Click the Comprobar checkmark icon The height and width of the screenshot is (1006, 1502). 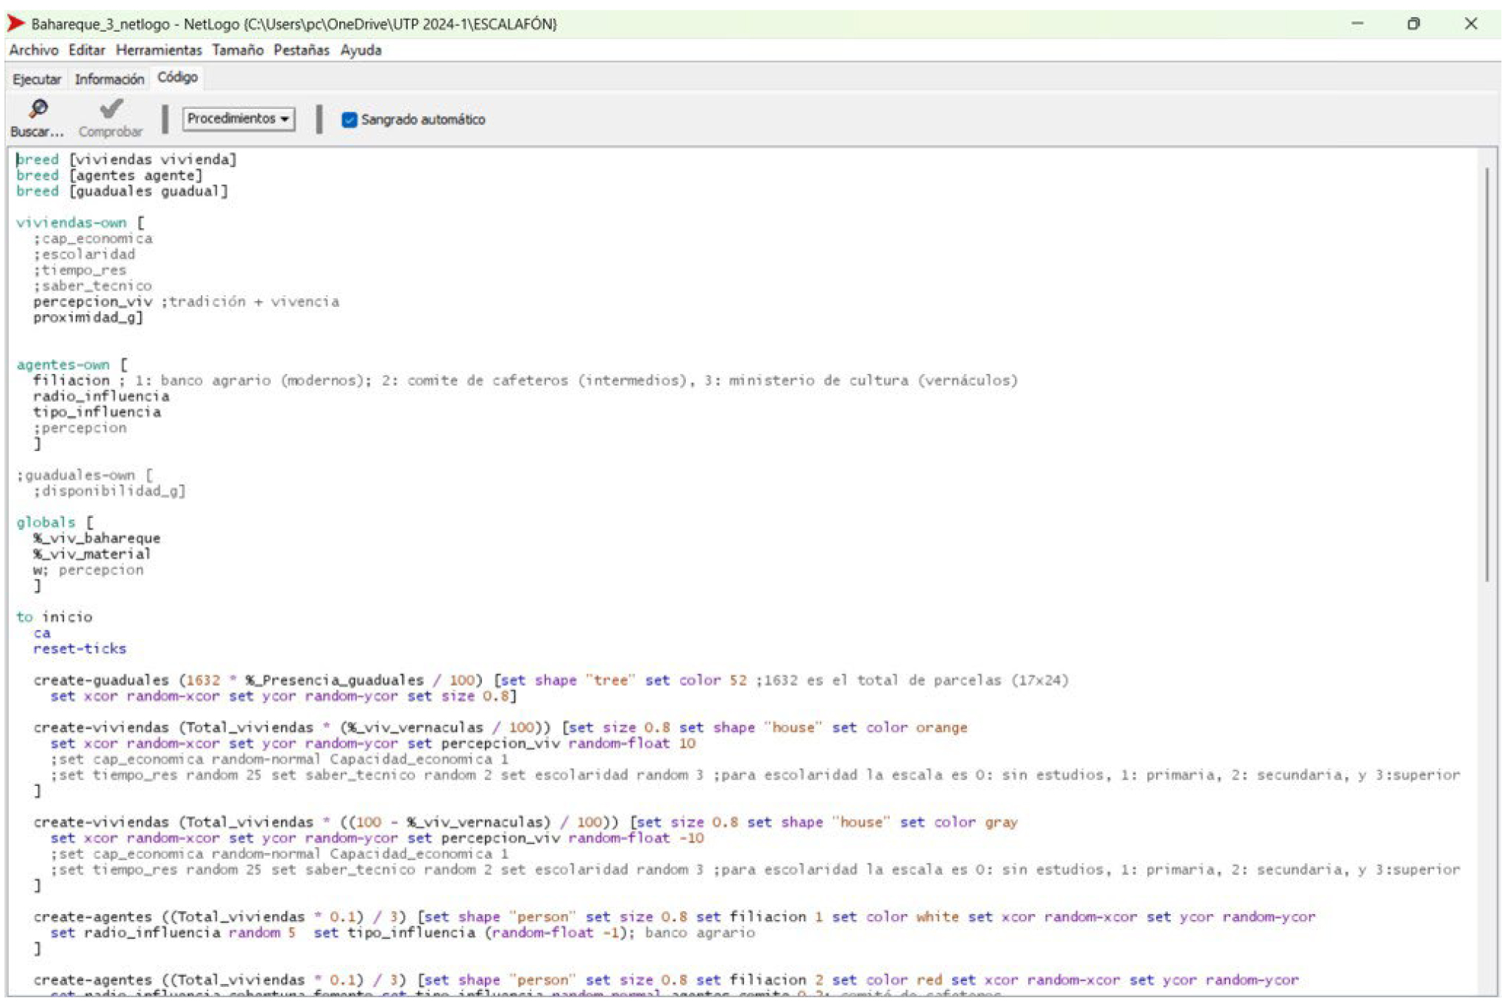[111, 110]
